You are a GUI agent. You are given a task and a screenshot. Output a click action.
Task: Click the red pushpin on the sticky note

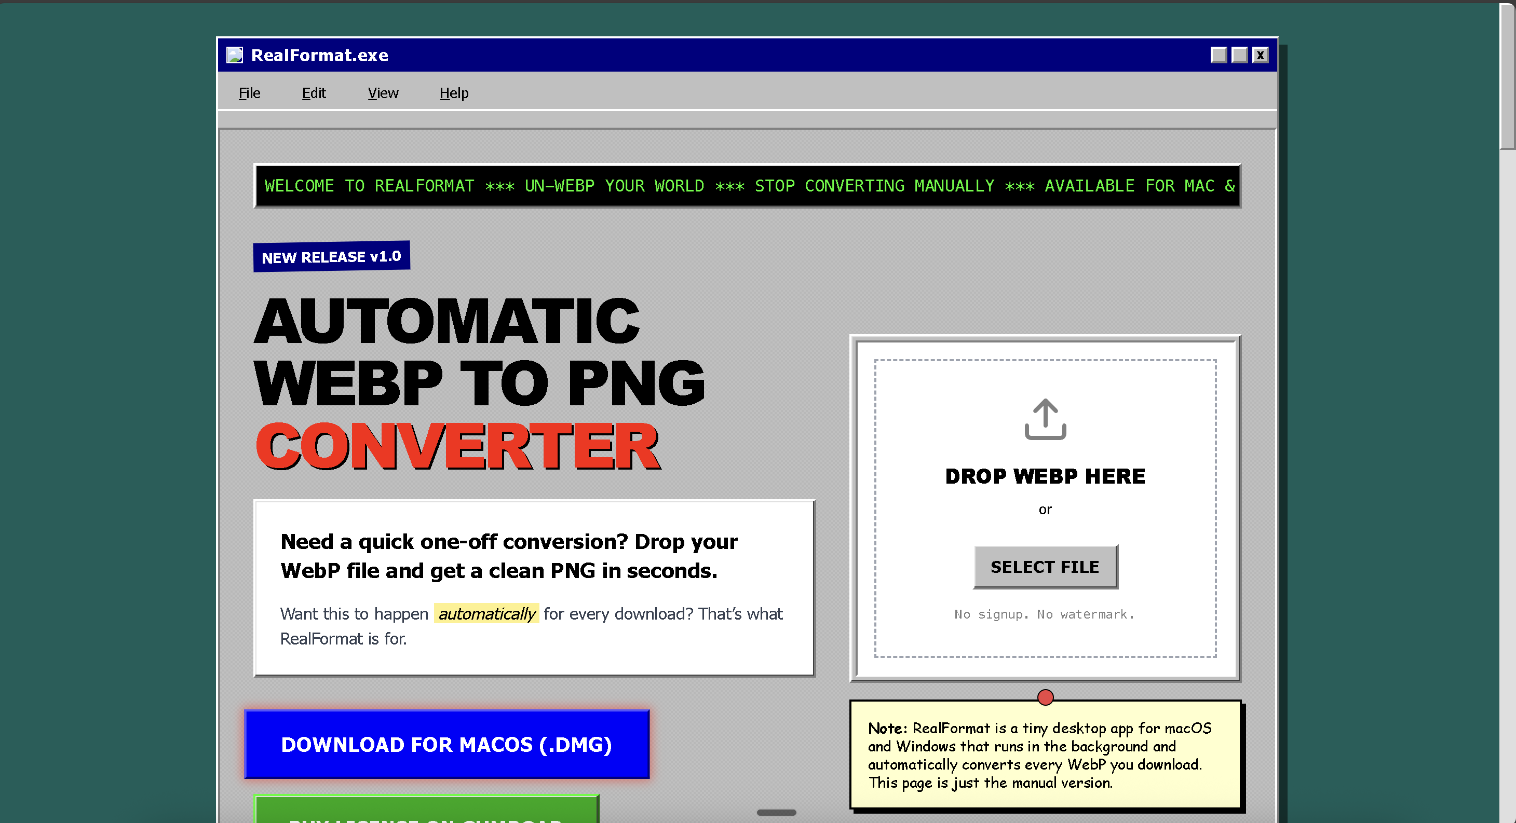pyautogui.click(x=1045, y=697)
